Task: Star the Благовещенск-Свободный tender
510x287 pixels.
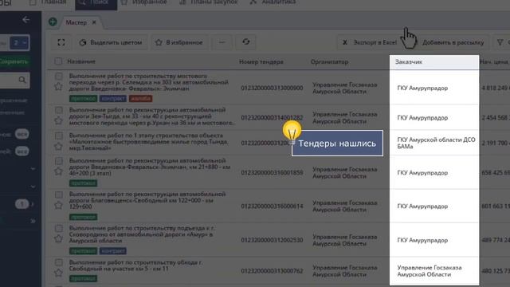Action: (58, 205)
